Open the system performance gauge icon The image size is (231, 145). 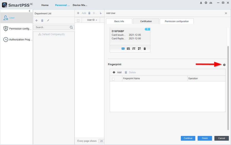click(x=211, y=3)
